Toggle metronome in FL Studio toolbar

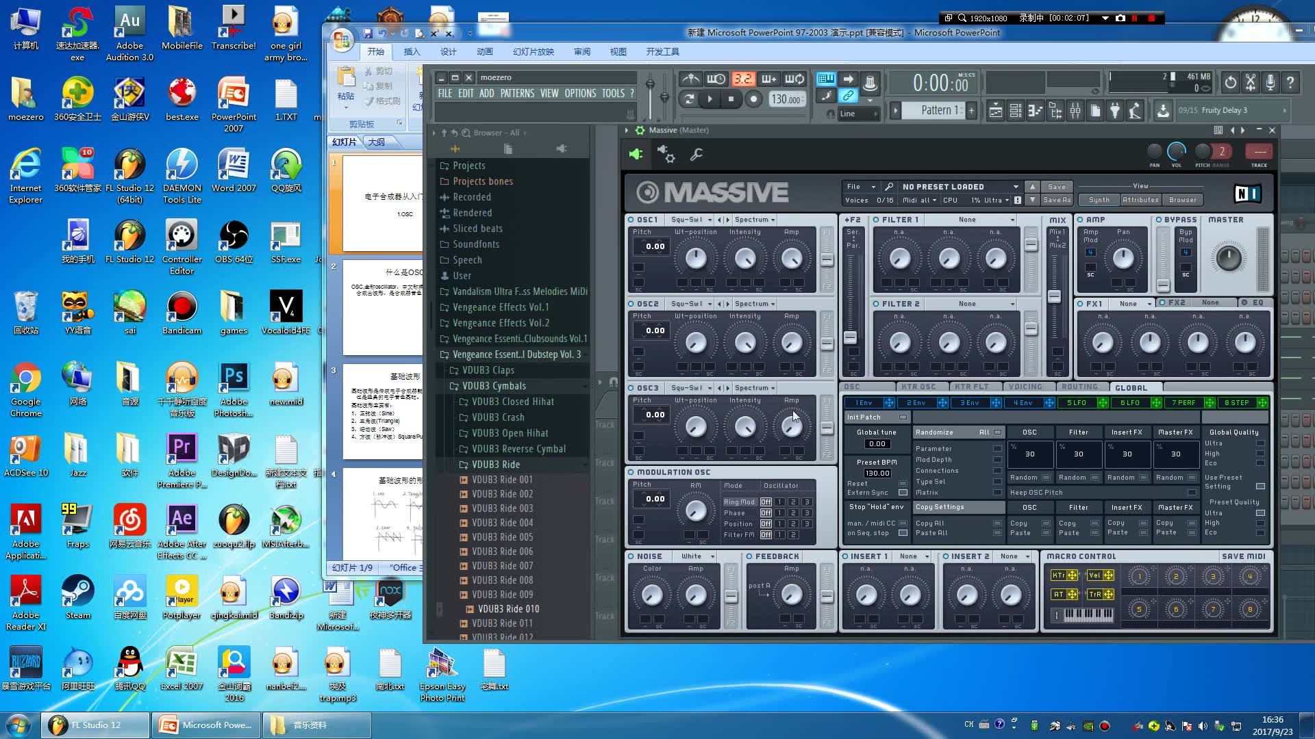click(690, 79)
